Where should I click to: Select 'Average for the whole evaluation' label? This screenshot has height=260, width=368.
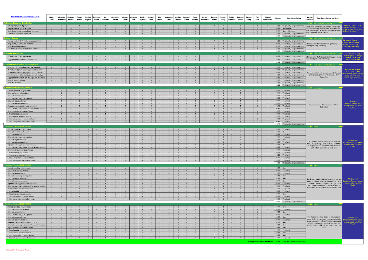(x=260, y=242)
